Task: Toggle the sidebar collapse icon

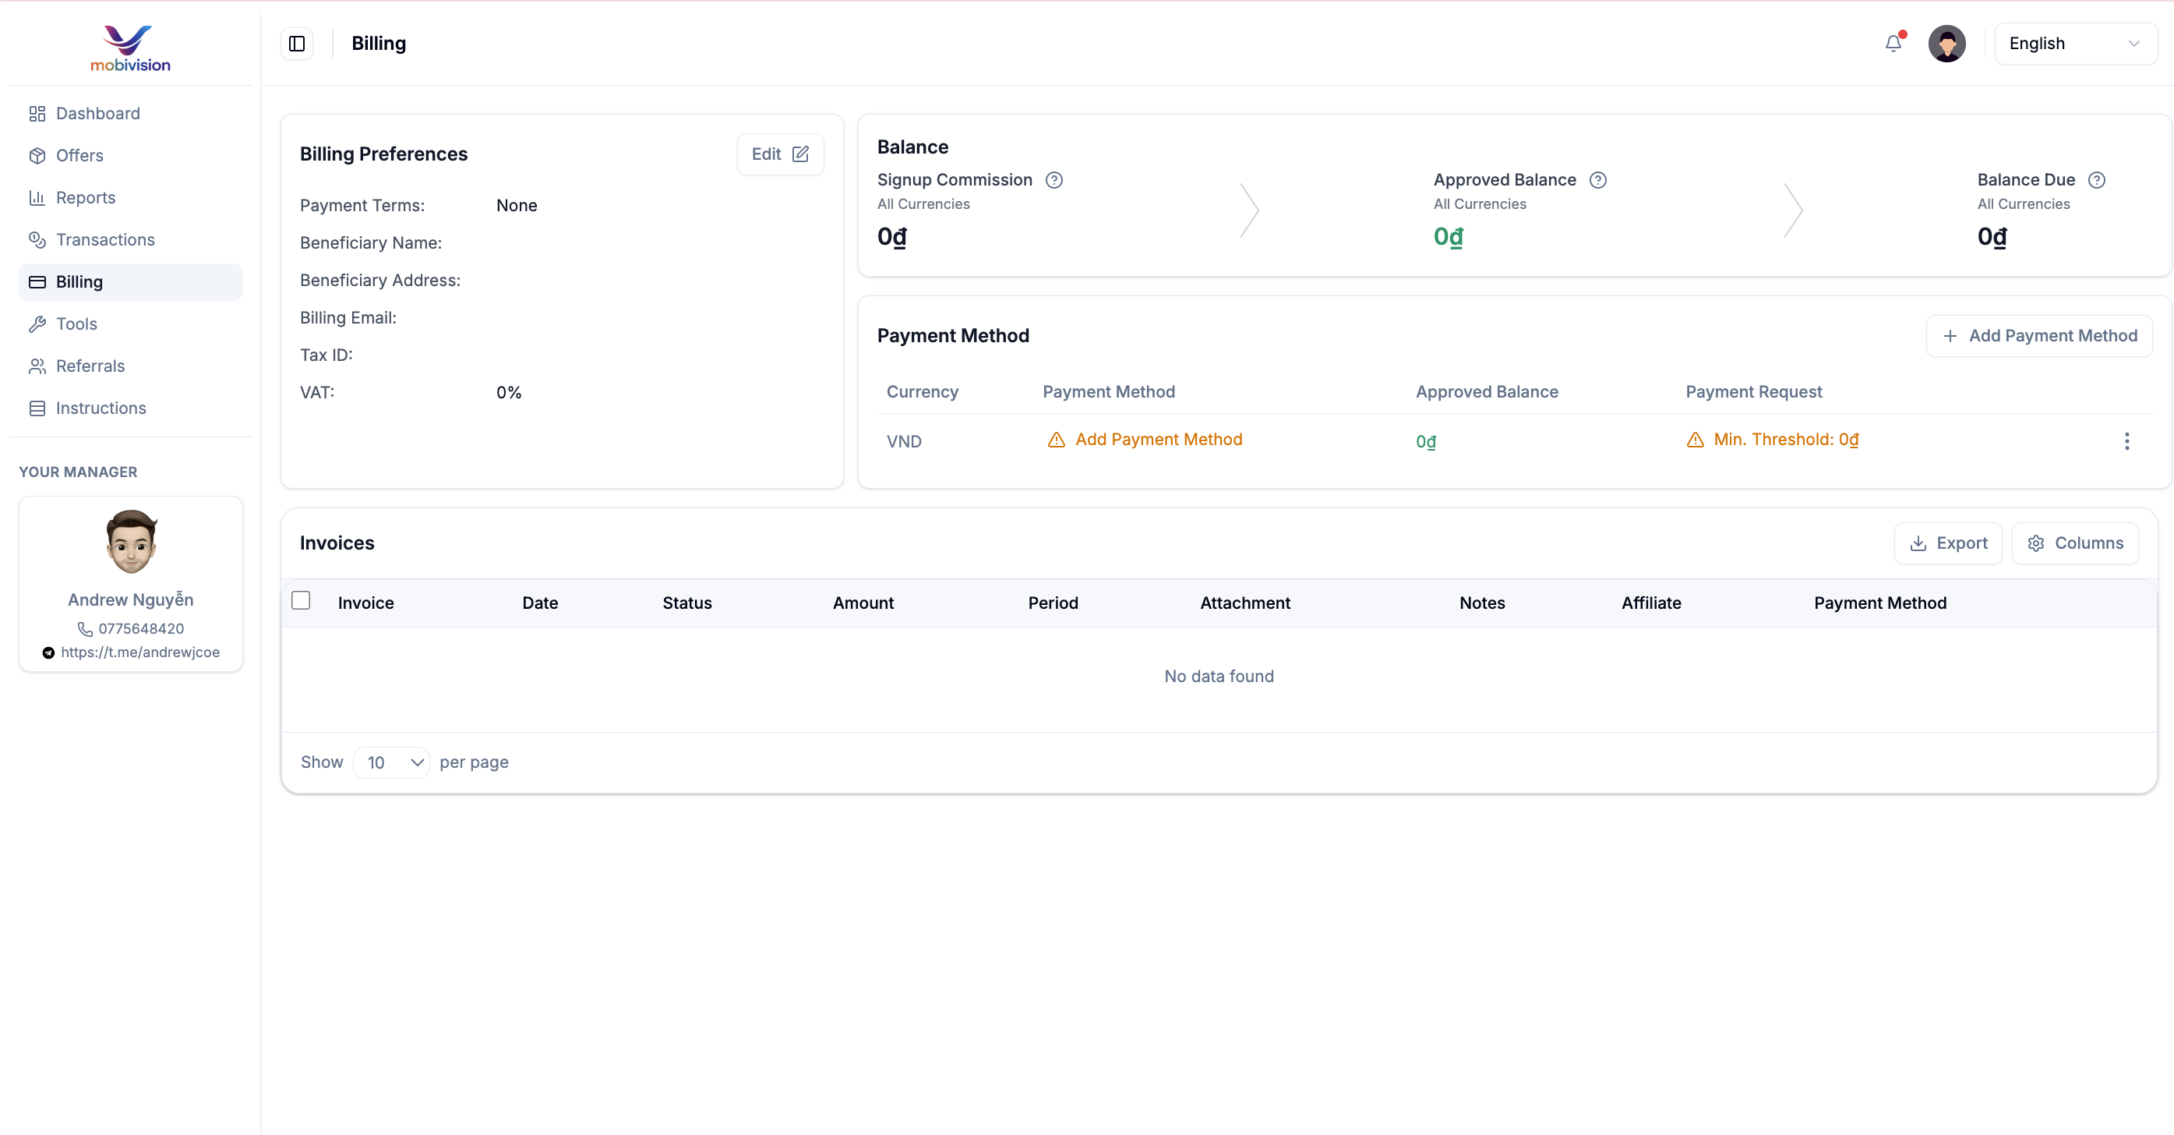Action: pyautogui.click(x=296, y=44)
